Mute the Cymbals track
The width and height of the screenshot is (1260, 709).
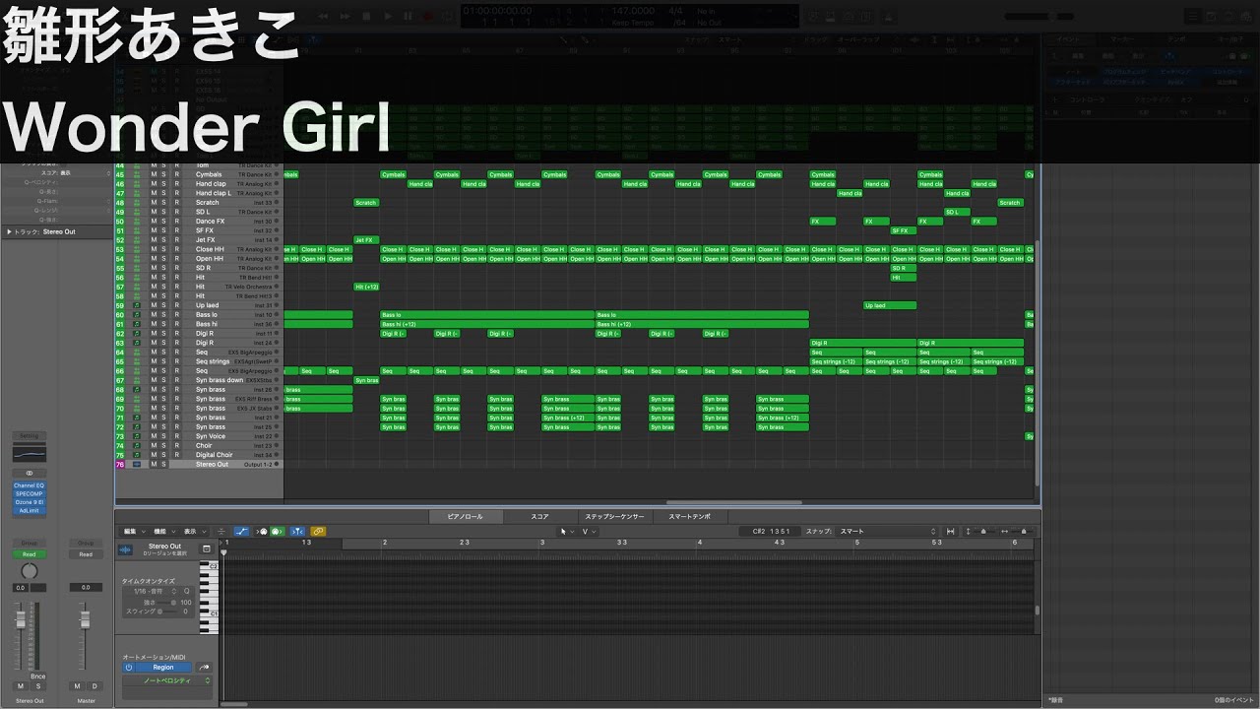click(x=153, y=174)
